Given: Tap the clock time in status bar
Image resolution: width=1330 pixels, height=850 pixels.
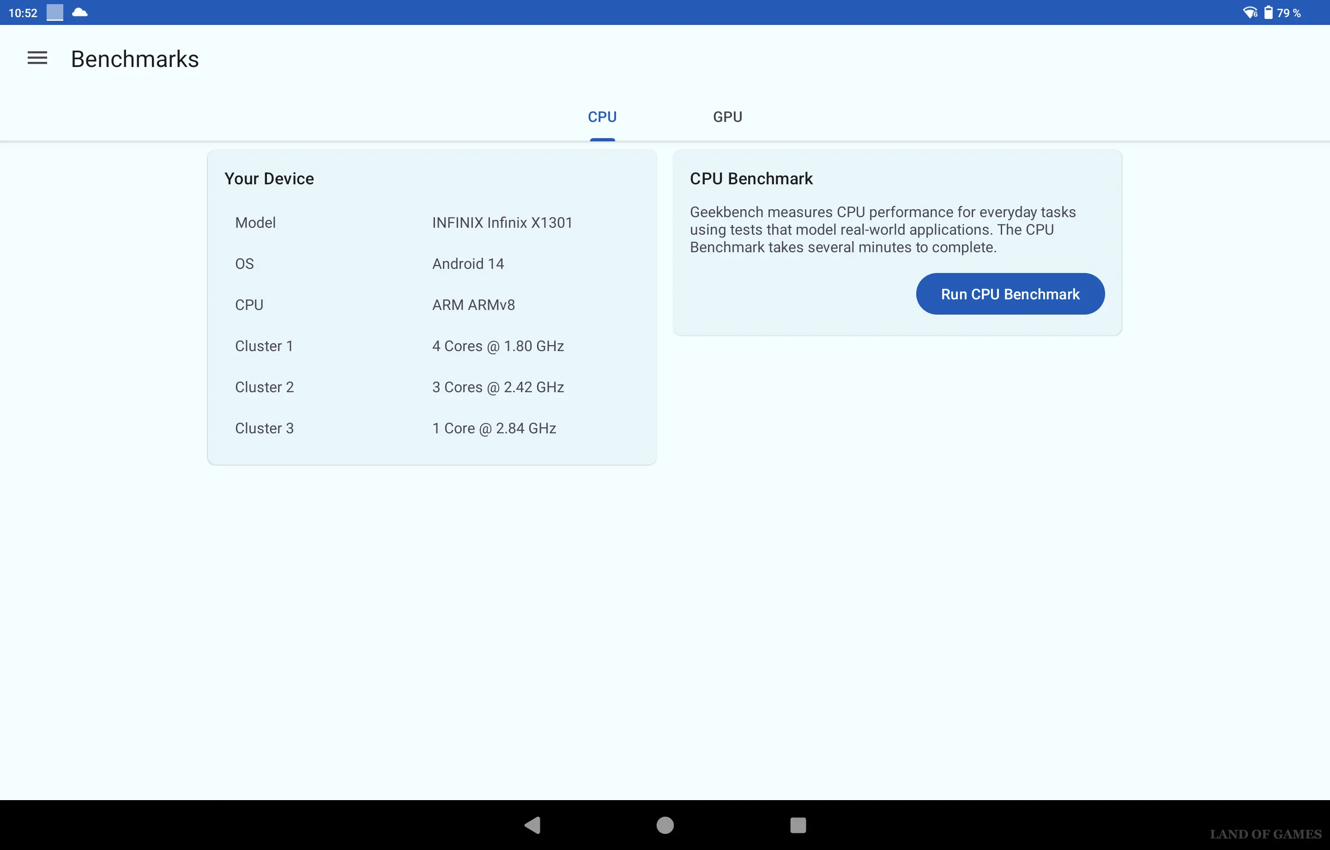Looking at the screenshot, I should 23,13.
